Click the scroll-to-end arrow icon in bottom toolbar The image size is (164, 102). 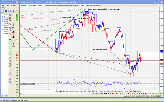point(117,93)
